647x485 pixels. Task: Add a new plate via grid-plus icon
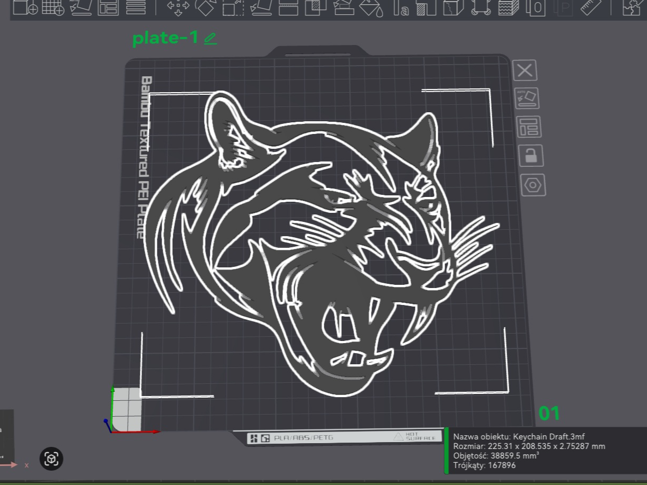click(x=52, y=7)
